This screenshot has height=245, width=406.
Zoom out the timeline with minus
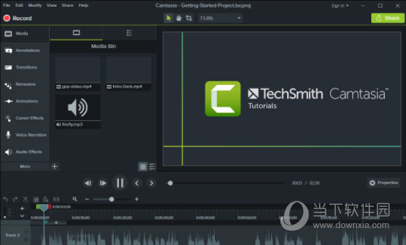(87, 200)
